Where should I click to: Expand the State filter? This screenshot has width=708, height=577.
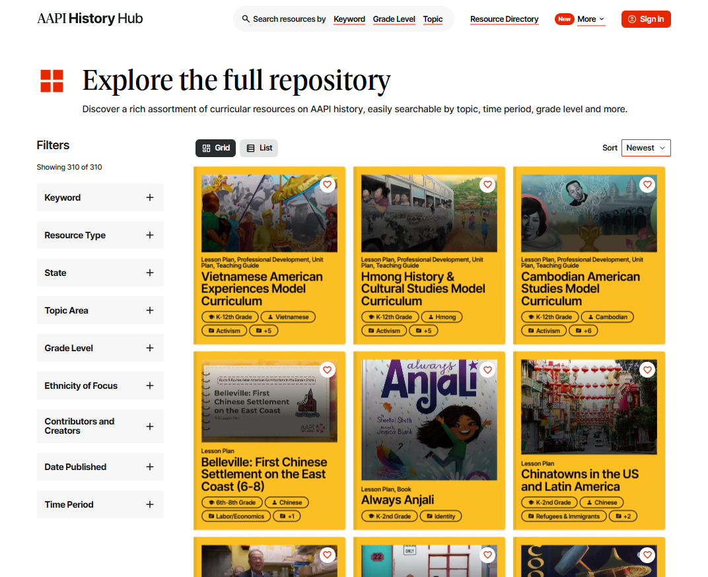[x=100, y=273]
